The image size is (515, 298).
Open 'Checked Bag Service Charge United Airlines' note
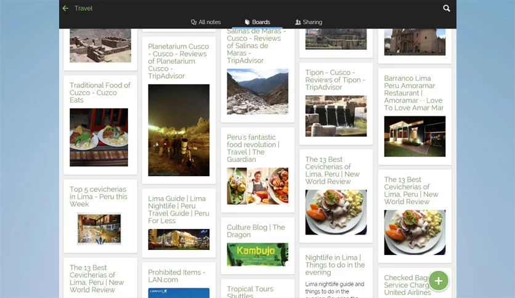pos(407,285)
